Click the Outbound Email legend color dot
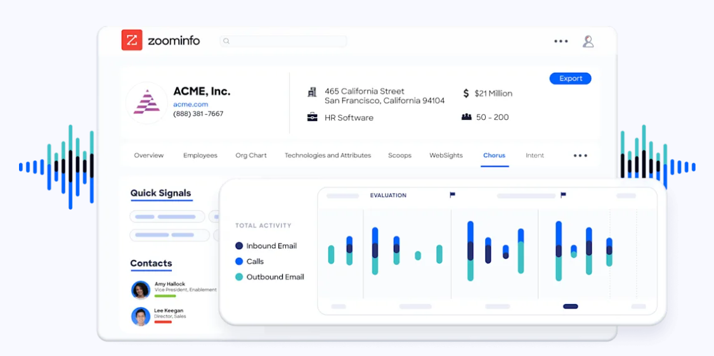This screenshot has height=356, width=714. pyautogui.click(x=239, y=277)
